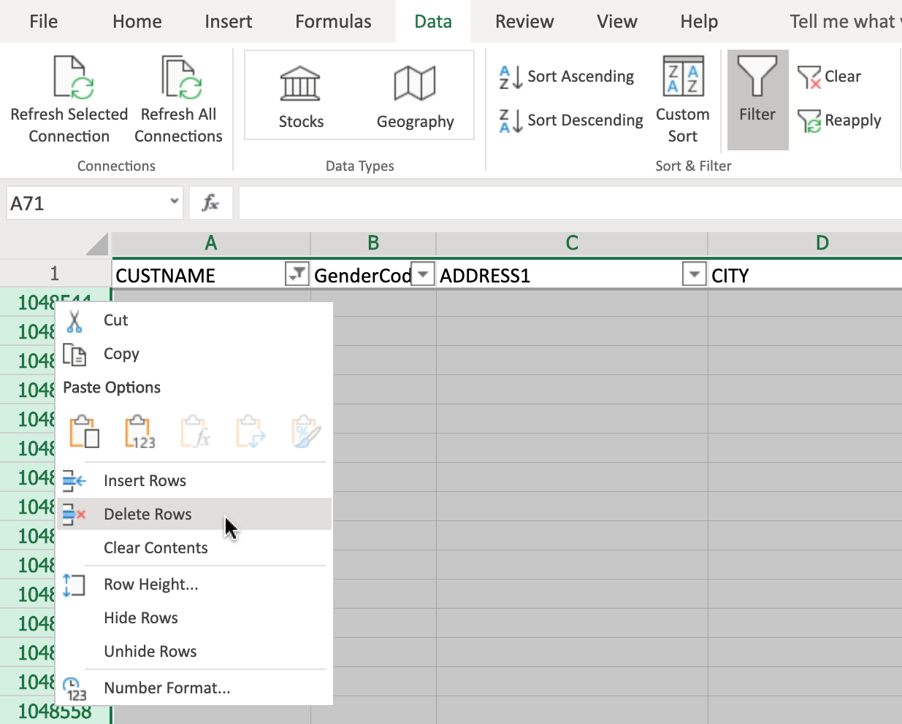Click the Sort Ascending button
This screenshot has height=724, width=902.
(567, 77)
